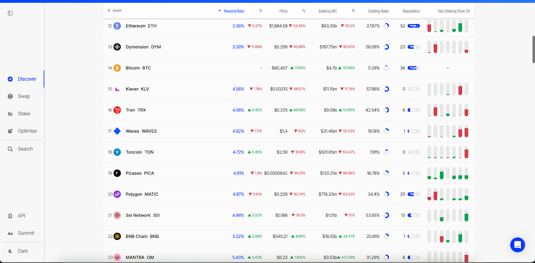Click the Picasso logo icon
The height and width of the screenshot is (263, 535).
point(117,173)
